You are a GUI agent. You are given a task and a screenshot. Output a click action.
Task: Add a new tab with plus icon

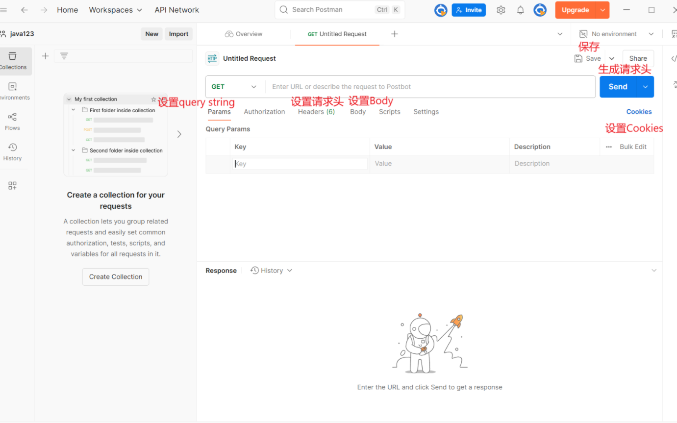(395, 34)
